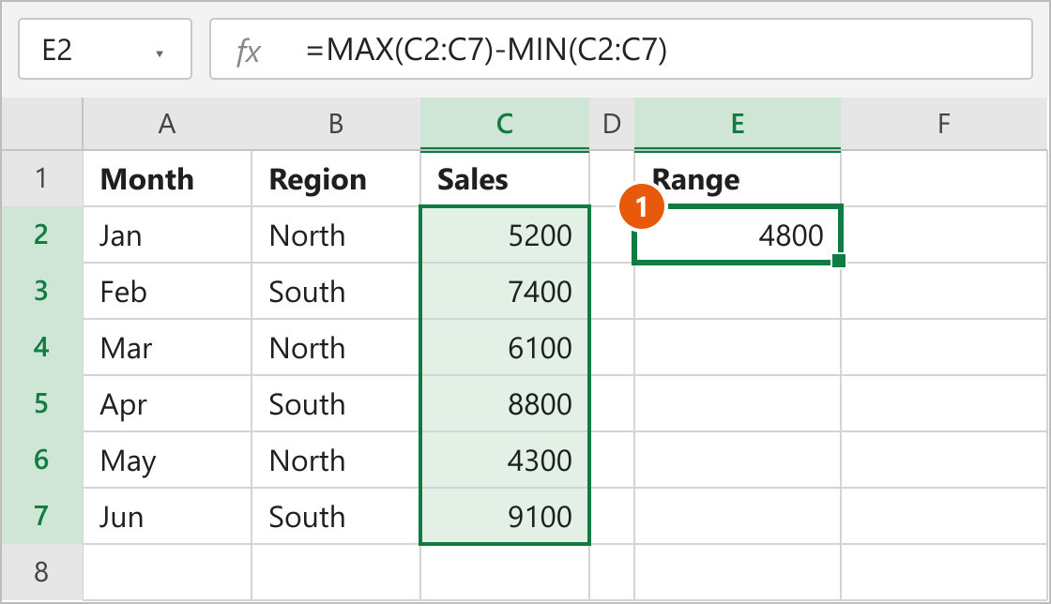Image resolution: width=1051 pixels, height=604 pixels.
Task: Select row 7 header
Action: (41, 516)
